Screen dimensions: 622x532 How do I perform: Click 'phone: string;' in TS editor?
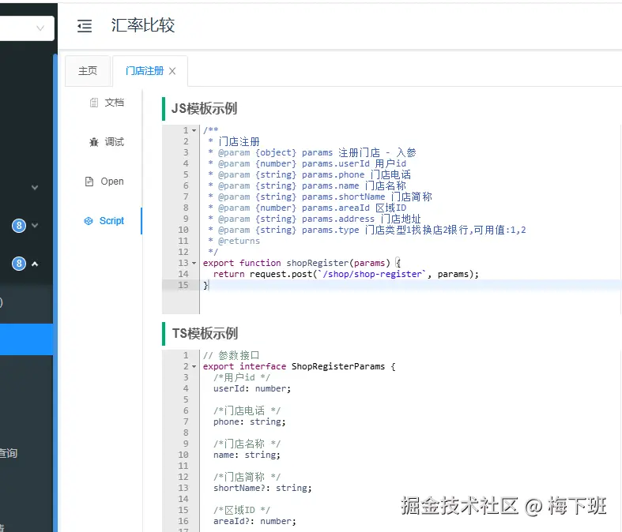tap(250, 421)
